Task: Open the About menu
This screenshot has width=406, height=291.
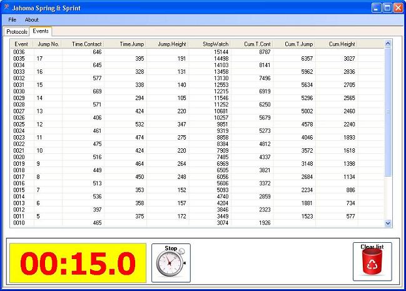Action: (31, 19)
